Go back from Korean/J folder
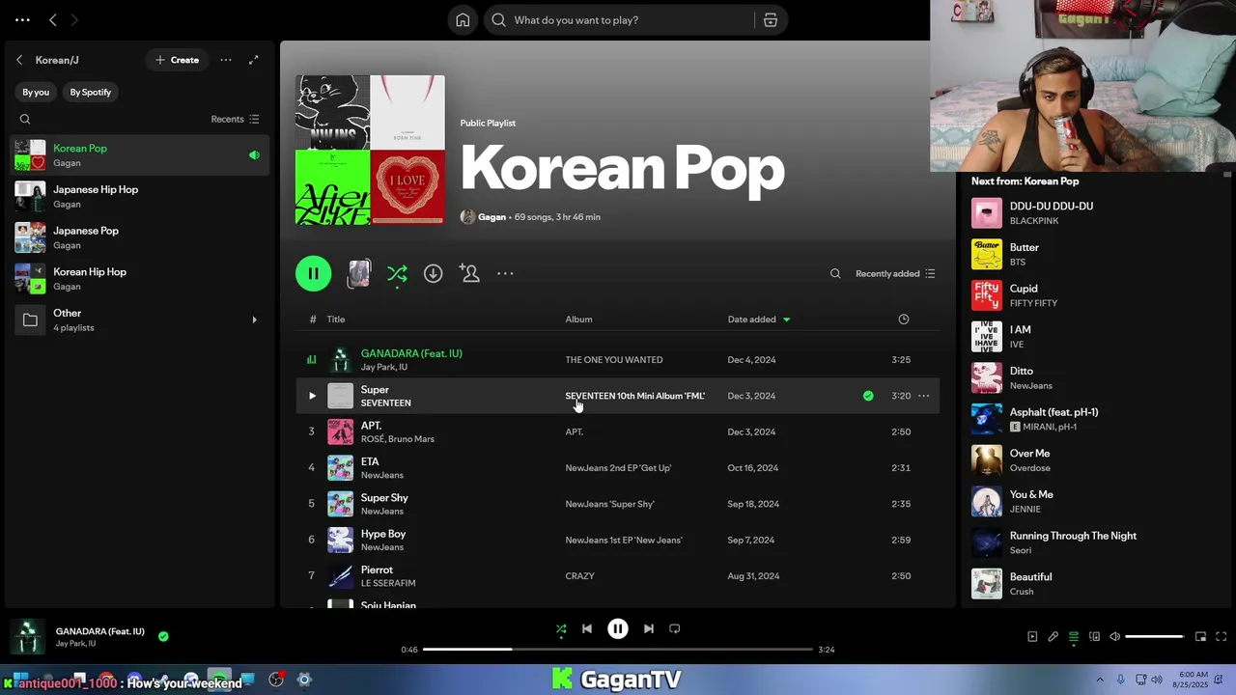1236x695 pixels. click(x=19, y=60)
